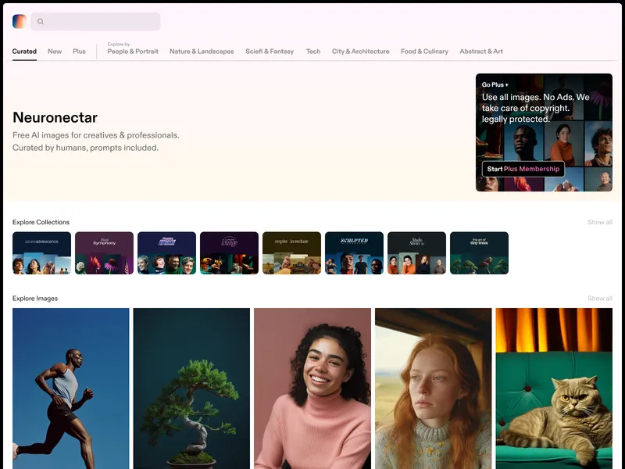Show all images link
This screenshot has height=469, width=625.
point(600,299)
